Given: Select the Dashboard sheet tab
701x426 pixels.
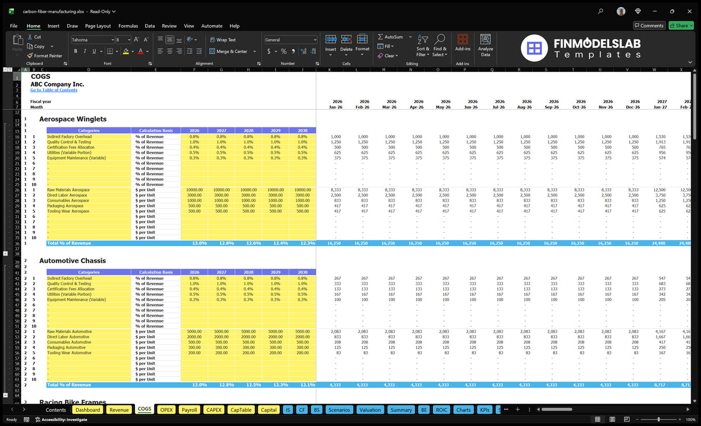Looking at the screenshot, I should click(x=88, y=410).
